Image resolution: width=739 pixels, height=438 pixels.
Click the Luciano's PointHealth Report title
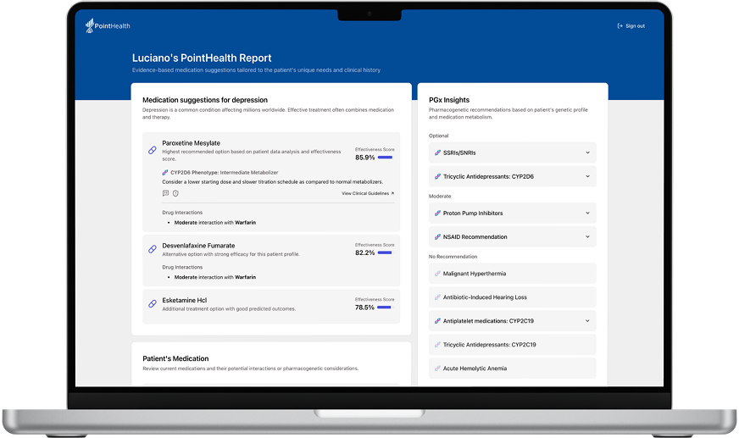[x=202, y=58]
